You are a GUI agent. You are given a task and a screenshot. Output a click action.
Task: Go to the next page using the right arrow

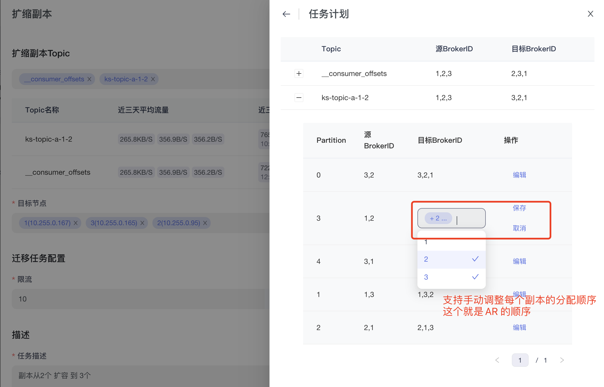(x=562, y=360)
